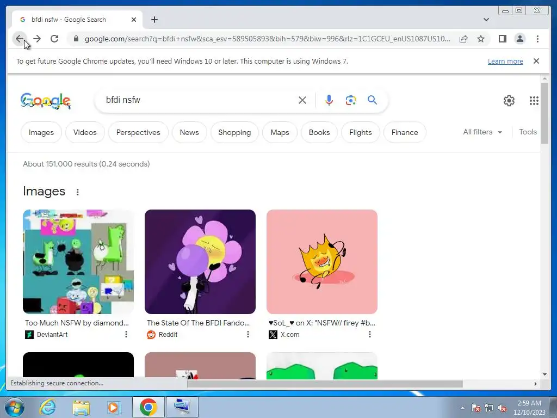Screen dimensions: 557x418
Task: Switch to Books results tab
Action: (319, 132)
